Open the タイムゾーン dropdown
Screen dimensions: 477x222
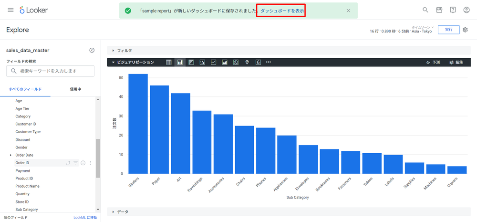(x=423, y=27)
